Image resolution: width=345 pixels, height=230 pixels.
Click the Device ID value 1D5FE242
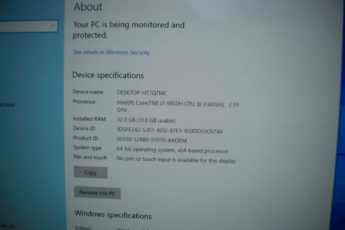click(170, 131)
